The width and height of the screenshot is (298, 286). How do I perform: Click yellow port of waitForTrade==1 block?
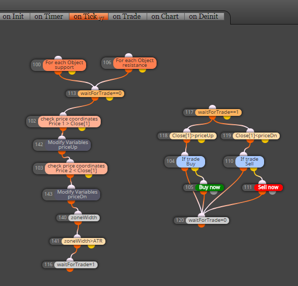point(227,117)
